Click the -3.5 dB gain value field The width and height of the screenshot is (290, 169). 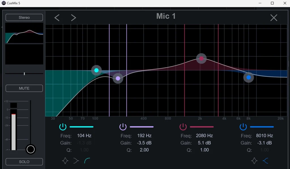tap(144, 143)
